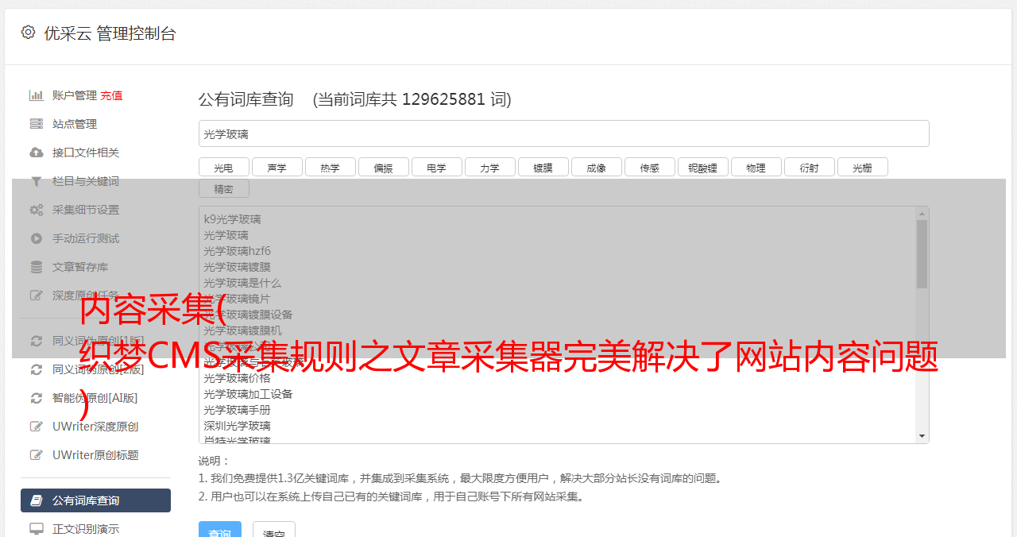Select 光学玻璃加工设备 result row
Image resolution: width=1017 pixels, height=537 pixels.
coord(248,394)
